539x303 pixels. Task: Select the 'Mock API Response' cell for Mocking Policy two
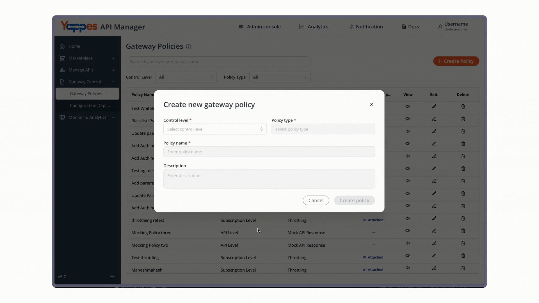(306, 245)
